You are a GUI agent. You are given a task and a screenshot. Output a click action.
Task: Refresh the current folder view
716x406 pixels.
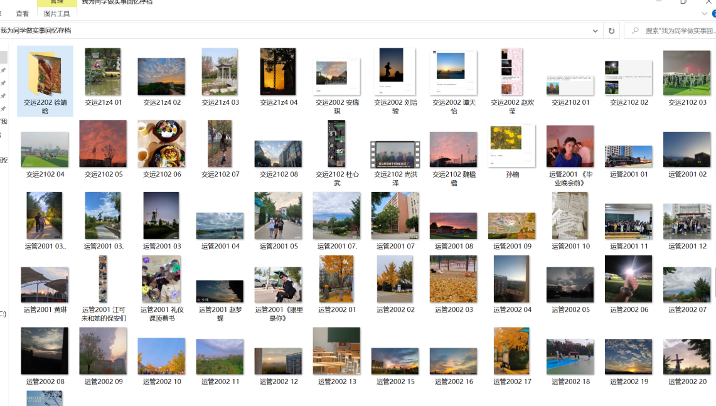pyautogui.click(x=611, y=31)
